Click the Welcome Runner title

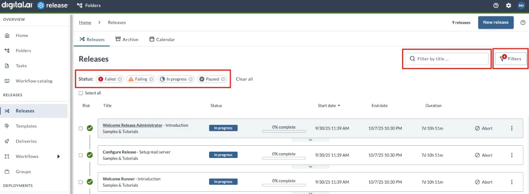tap(119, 179)
